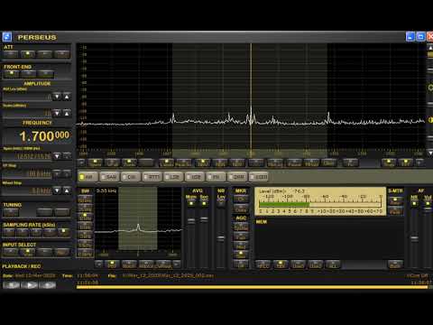Click the button right of playback play
The height and width of the screenshot is (325, 433).
point(48,284)
